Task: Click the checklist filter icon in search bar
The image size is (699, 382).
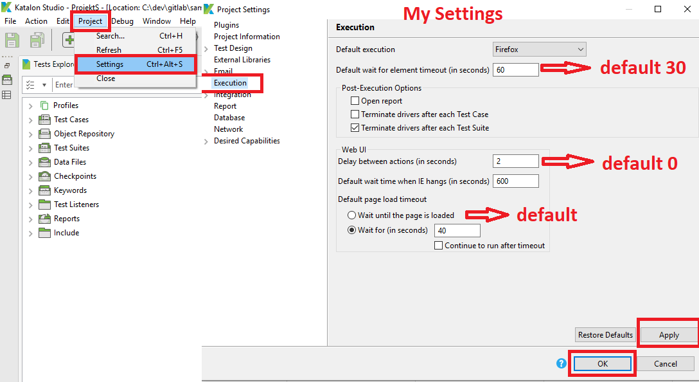Action: coord(30,85)
